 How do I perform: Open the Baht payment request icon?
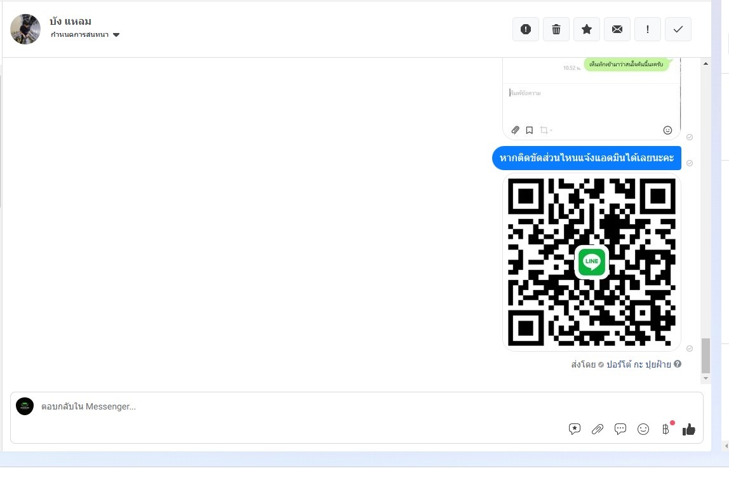click(665, 429)
